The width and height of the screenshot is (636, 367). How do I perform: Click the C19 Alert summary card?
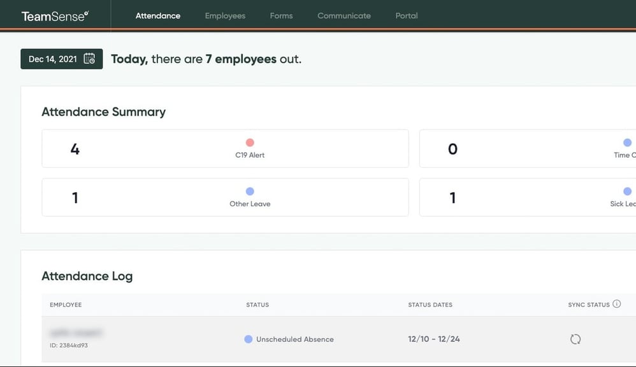225,148
